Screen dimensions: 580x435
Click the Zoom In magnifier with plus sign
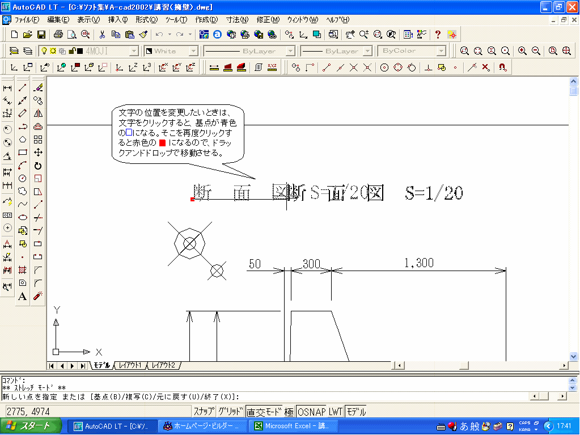[522, 50]
